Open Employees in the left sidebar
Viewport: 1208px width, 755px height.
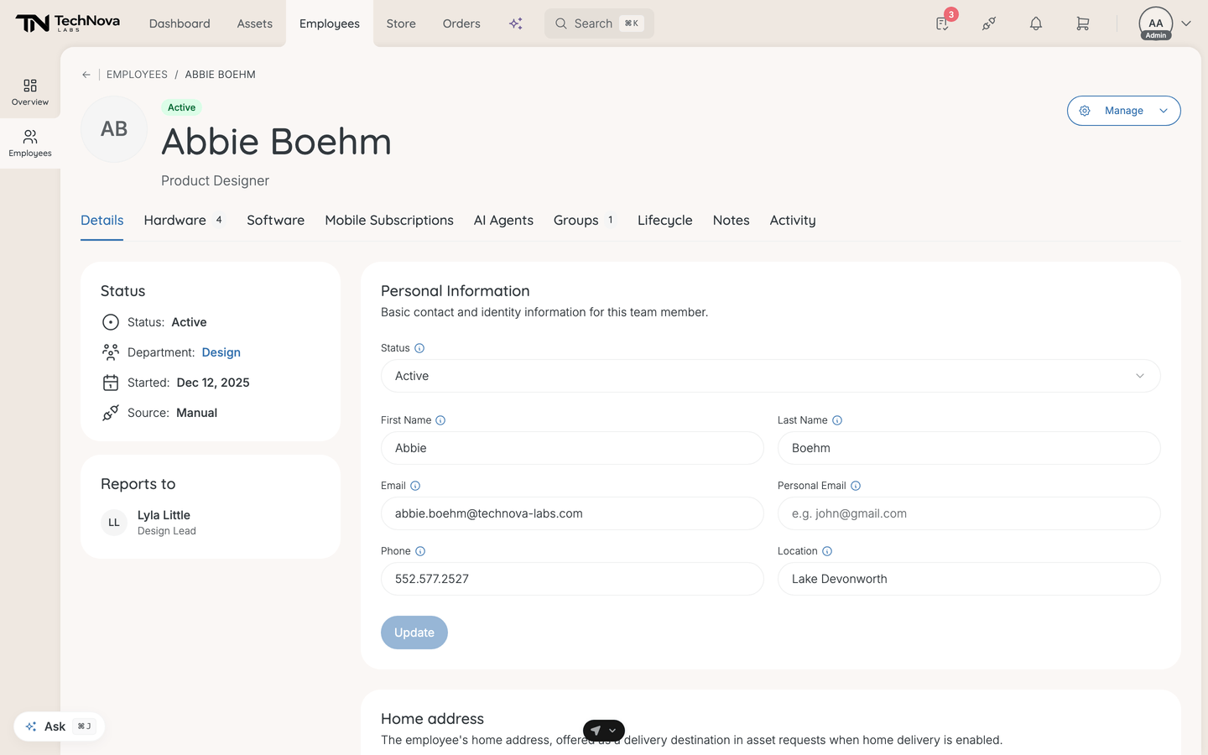coord(30,143)
